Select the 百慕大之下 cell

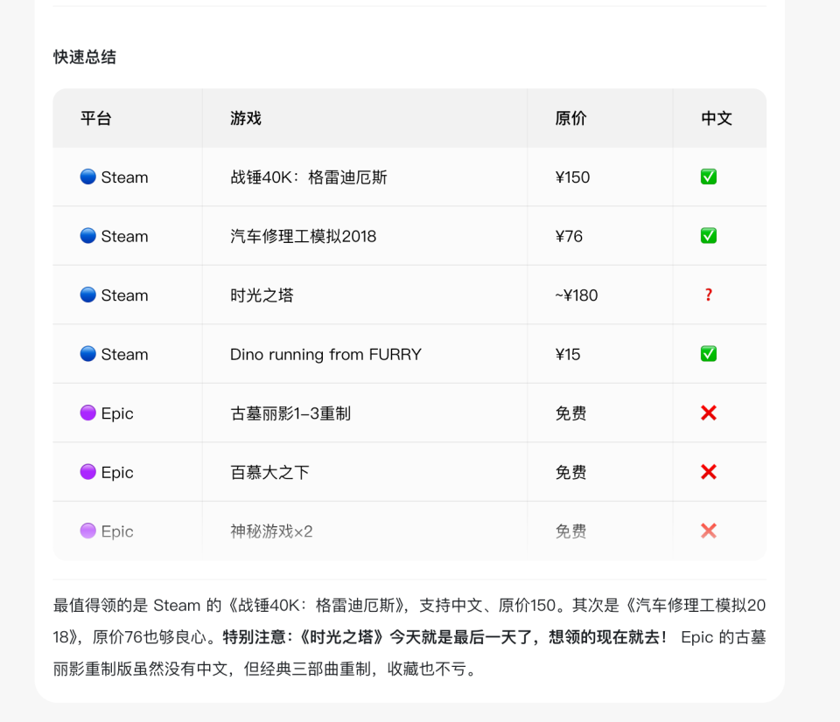(269, 473)
